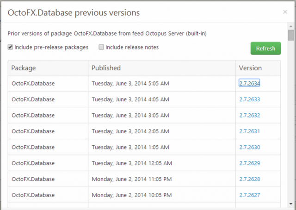
Task: Click the green Refresh button
Action: [265, 49]
